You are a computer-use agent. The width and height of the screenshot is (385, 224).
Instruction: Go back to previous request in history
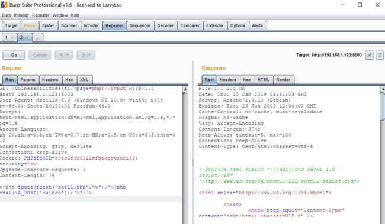click(x=64, y=55)
